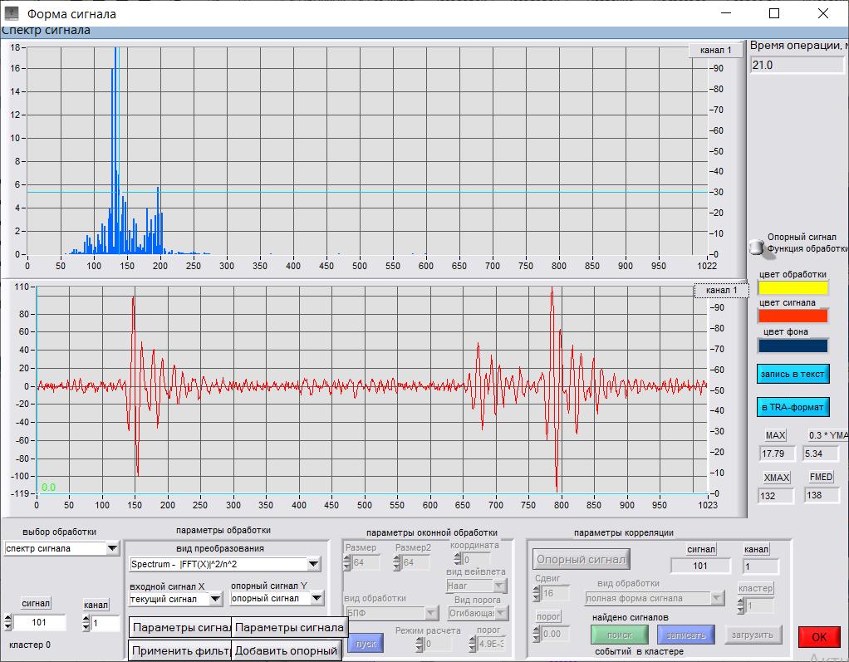Click the stepper arrows beside the bottom-left канал field
Image resolution: width=849 pixels, height=662 pixels.
pos(86,623)
